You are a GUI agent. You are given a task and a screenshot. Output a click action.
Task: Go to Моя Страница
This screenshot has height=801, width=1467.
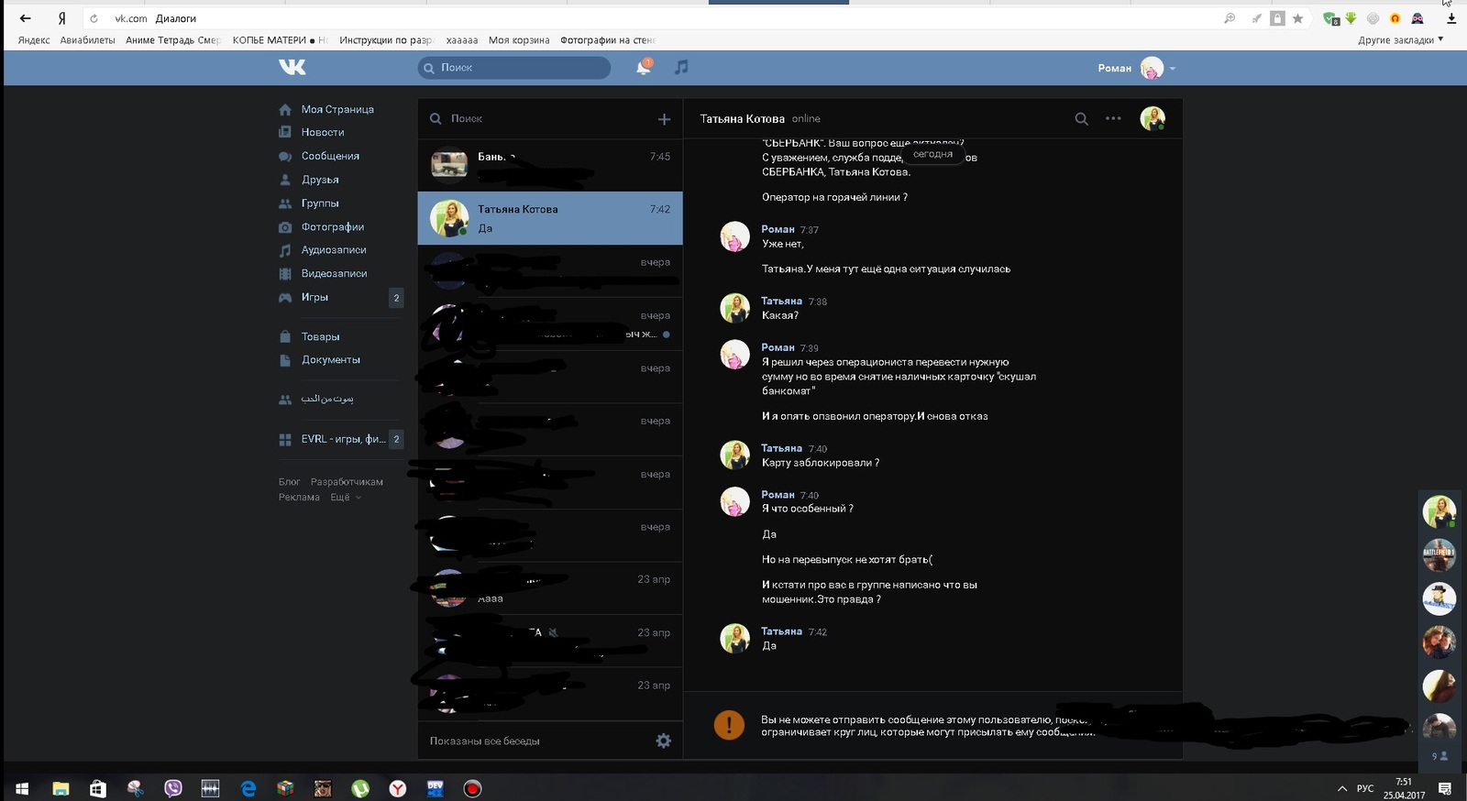point(336,109)
